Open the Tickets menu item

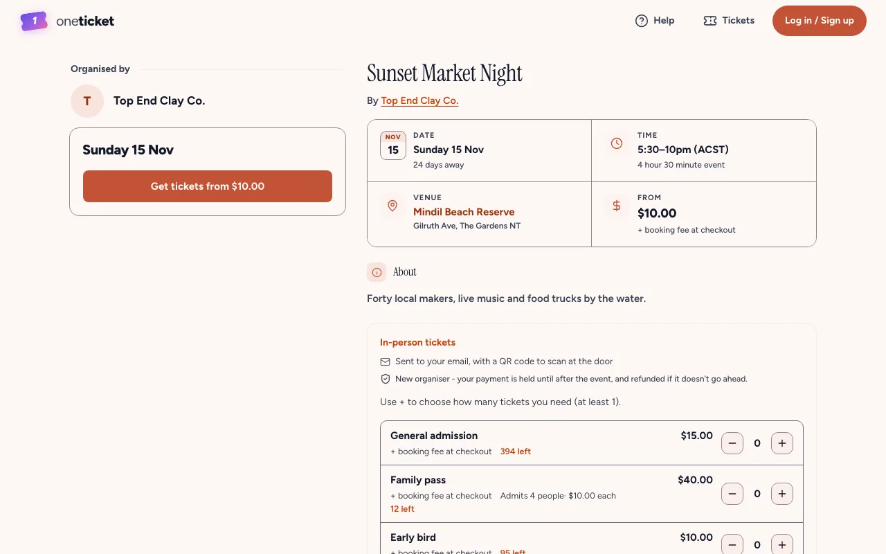[x=729, y=21]
